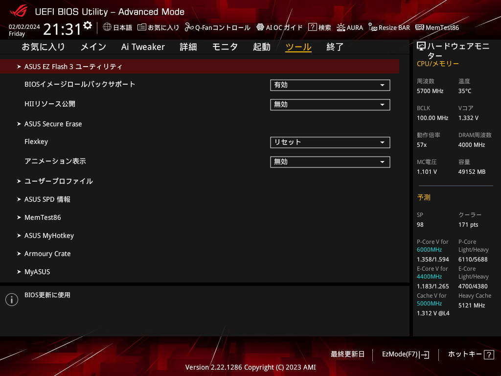
Task: Click the search question-mark icon
Action: (x=312, y=27)
